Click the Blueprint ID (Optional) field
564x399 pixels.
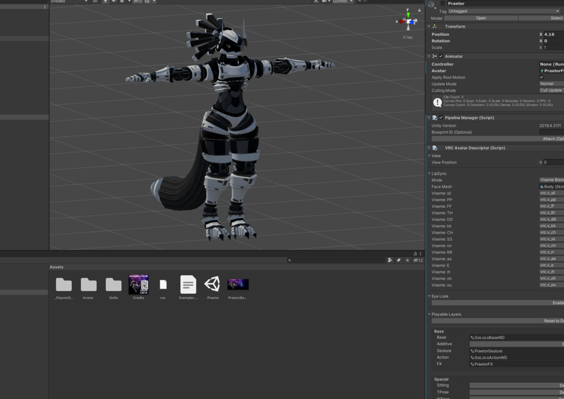(x=552, y=132)
